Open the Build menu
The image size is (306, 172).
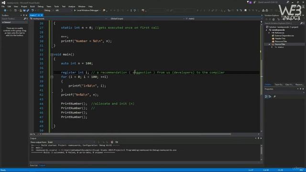(x=33, y=6)
